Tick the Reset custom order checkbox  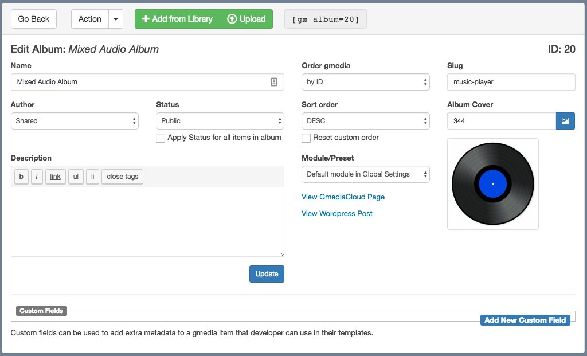[306, 138]
